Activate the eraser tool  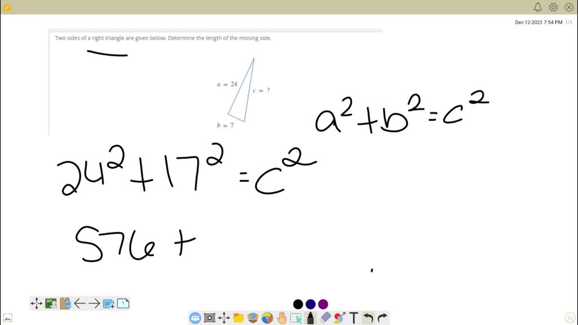(x=325, y=317)
